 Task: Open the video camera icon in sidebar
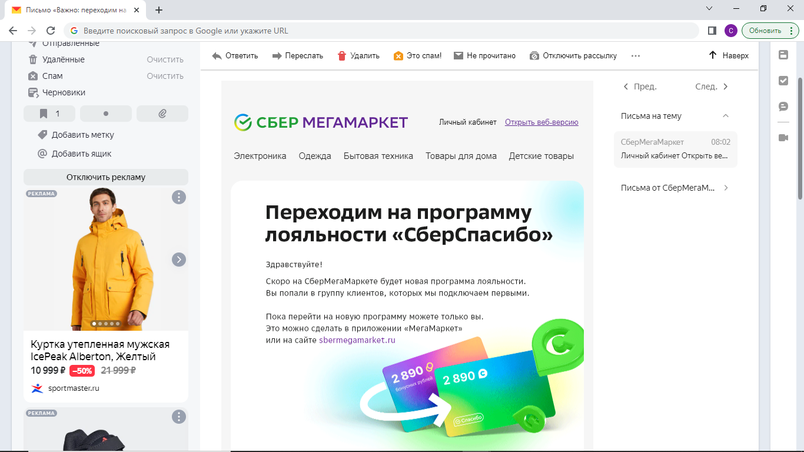pos(783,137)
